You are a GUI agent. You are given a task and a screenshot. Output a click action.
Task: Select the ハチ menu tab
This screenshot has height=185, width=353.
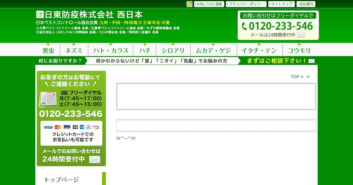pyautogui.click(x=145, y=49)
